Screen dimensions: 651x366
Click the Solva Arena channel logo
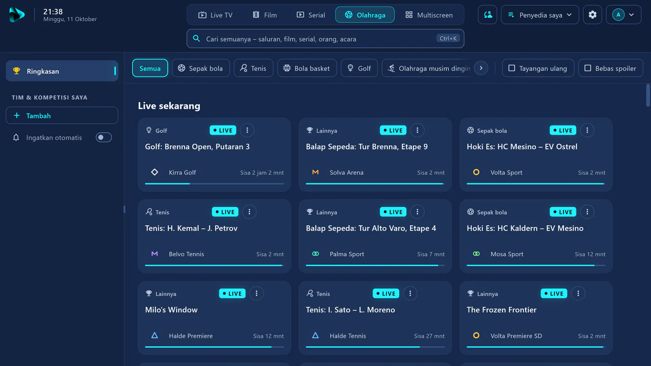(x=315, y=172)
